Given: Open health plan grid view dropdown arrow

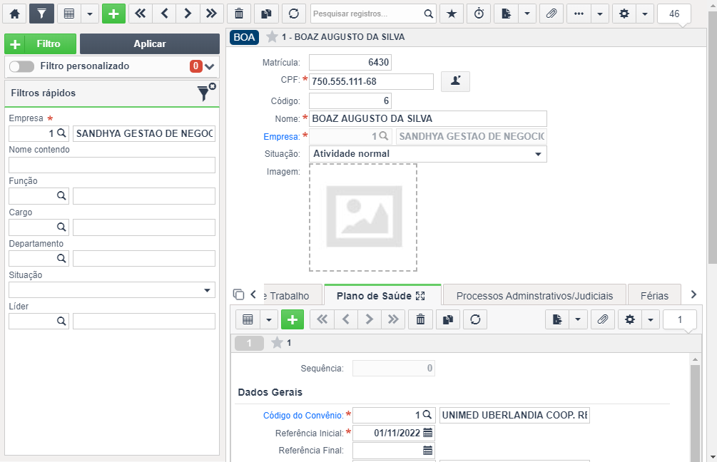Looking at the screenshot, I should click(x=269, y=319).
